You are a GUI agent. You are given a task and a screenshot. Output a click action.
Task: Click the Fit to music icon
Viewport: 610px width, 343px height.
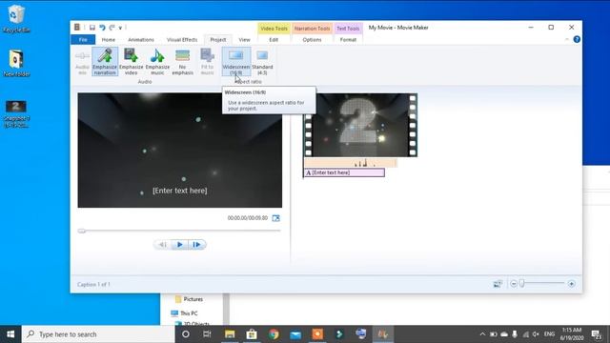pos(207,61)
